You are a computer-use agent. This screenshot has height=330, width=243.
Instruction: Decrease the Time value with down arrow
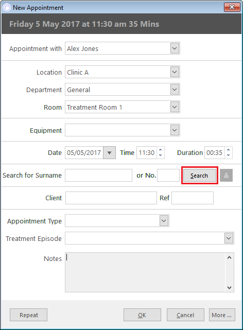click(x=160, y=155)
